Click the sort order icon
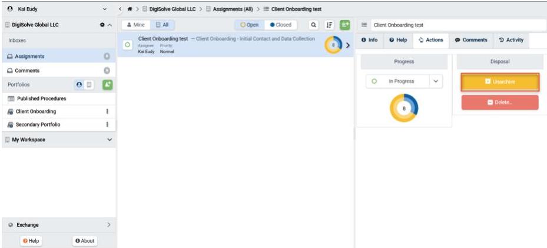Viewport: 547px width, 248px height. tap(329, 25)
